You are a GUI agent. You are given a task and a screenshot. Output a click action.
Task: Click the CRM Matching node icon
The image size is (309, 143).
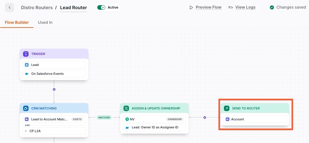[26, 108]
